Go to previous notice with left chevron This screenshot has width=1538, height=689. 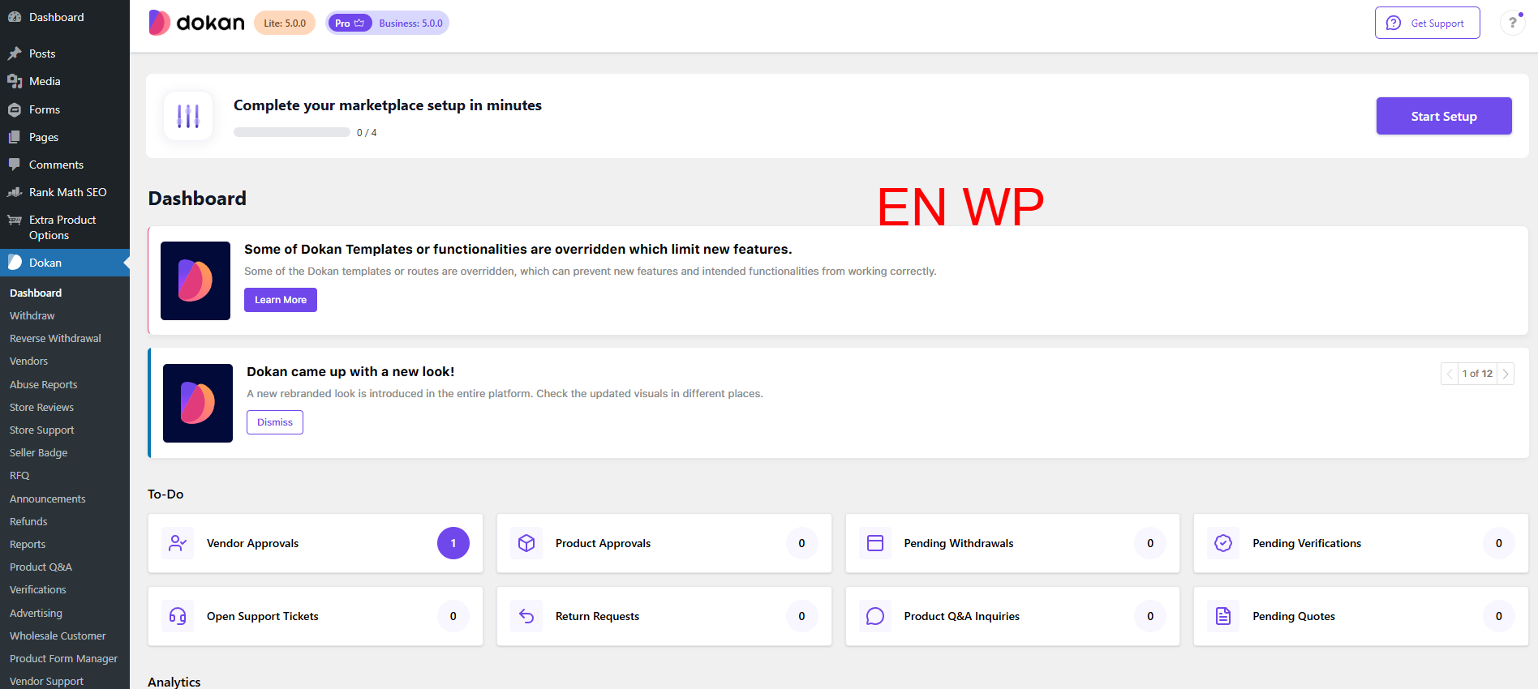click(1450, 374)
